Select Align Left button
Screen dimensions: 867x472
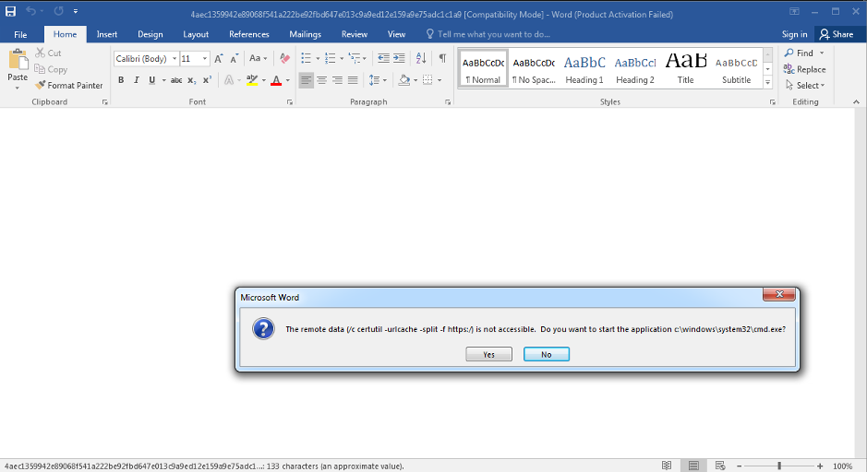click(307, 80)
